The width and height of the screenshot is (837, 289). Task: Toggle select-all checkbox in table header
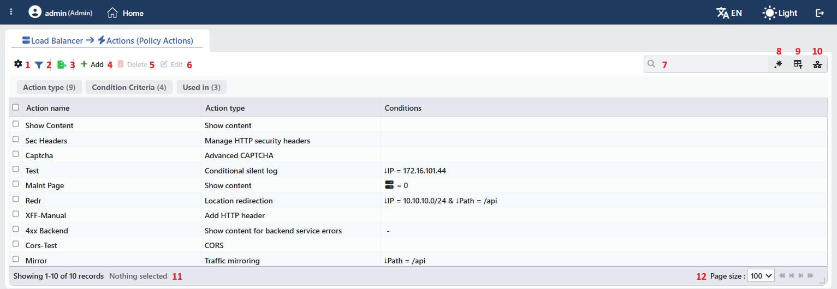pyautogui.click(x=16, y=107)
